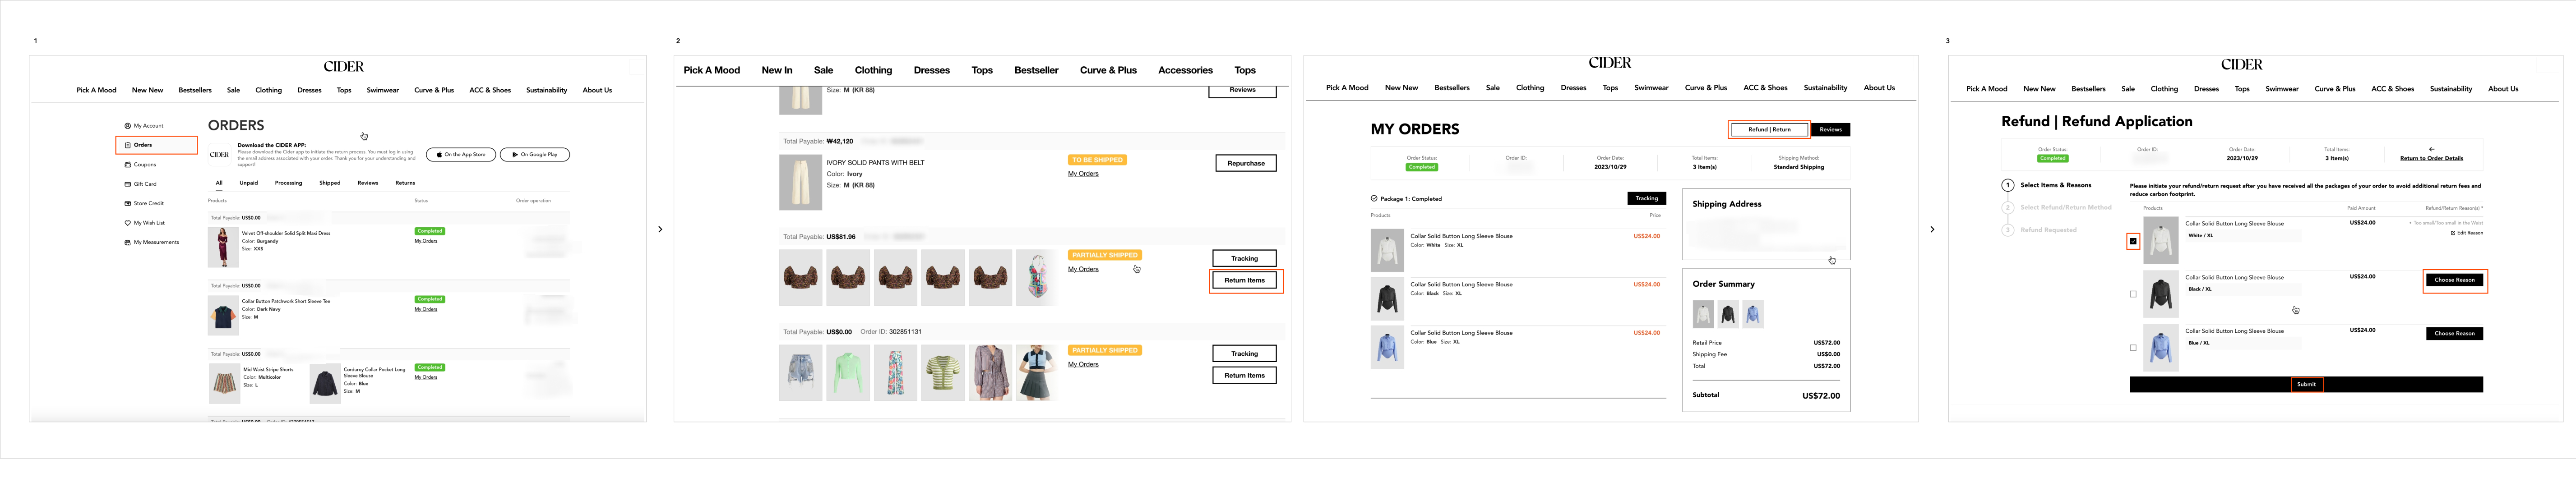This screenshot has width=2576, height=491.
Task: Open the Ivory Solid Pants With Belt thumbnail
Action: [800, 182]
